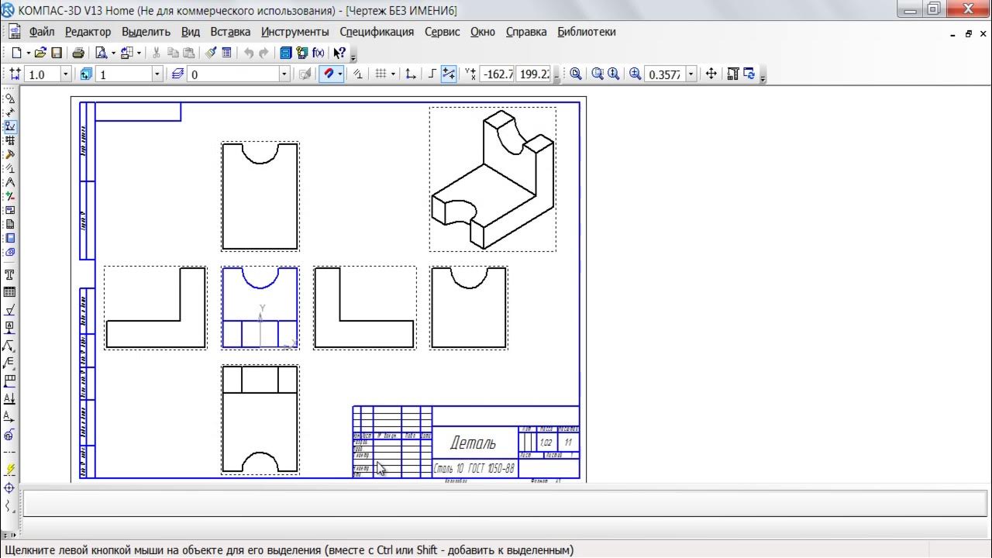Click the Cut scissors icon
The image size is (992, 558).
pos(157,53)
